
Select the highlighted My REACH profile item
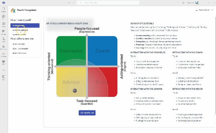click(x=25, y=26)
